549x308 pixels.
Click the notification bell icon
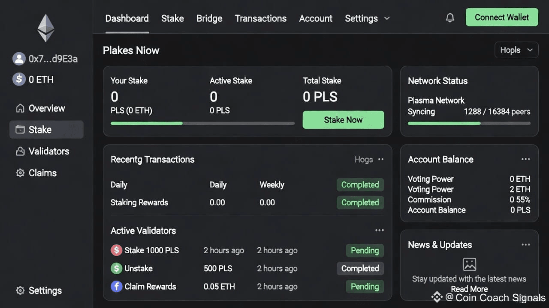[450, 18]
